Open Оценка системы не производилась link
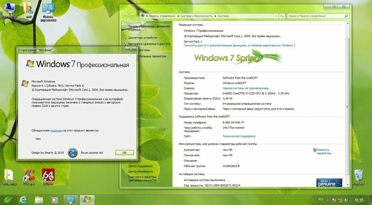Viewport: 372px width, 205px height. 246,88
